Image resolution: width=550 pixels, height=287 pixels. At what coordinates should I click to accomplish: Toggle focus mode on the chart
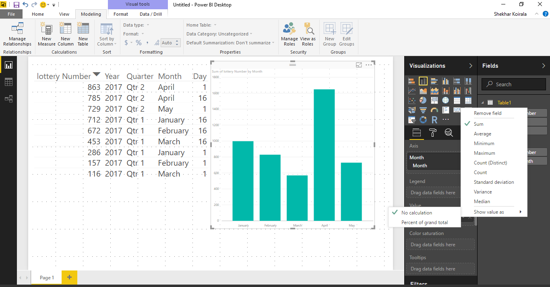[x=359, y=65]
